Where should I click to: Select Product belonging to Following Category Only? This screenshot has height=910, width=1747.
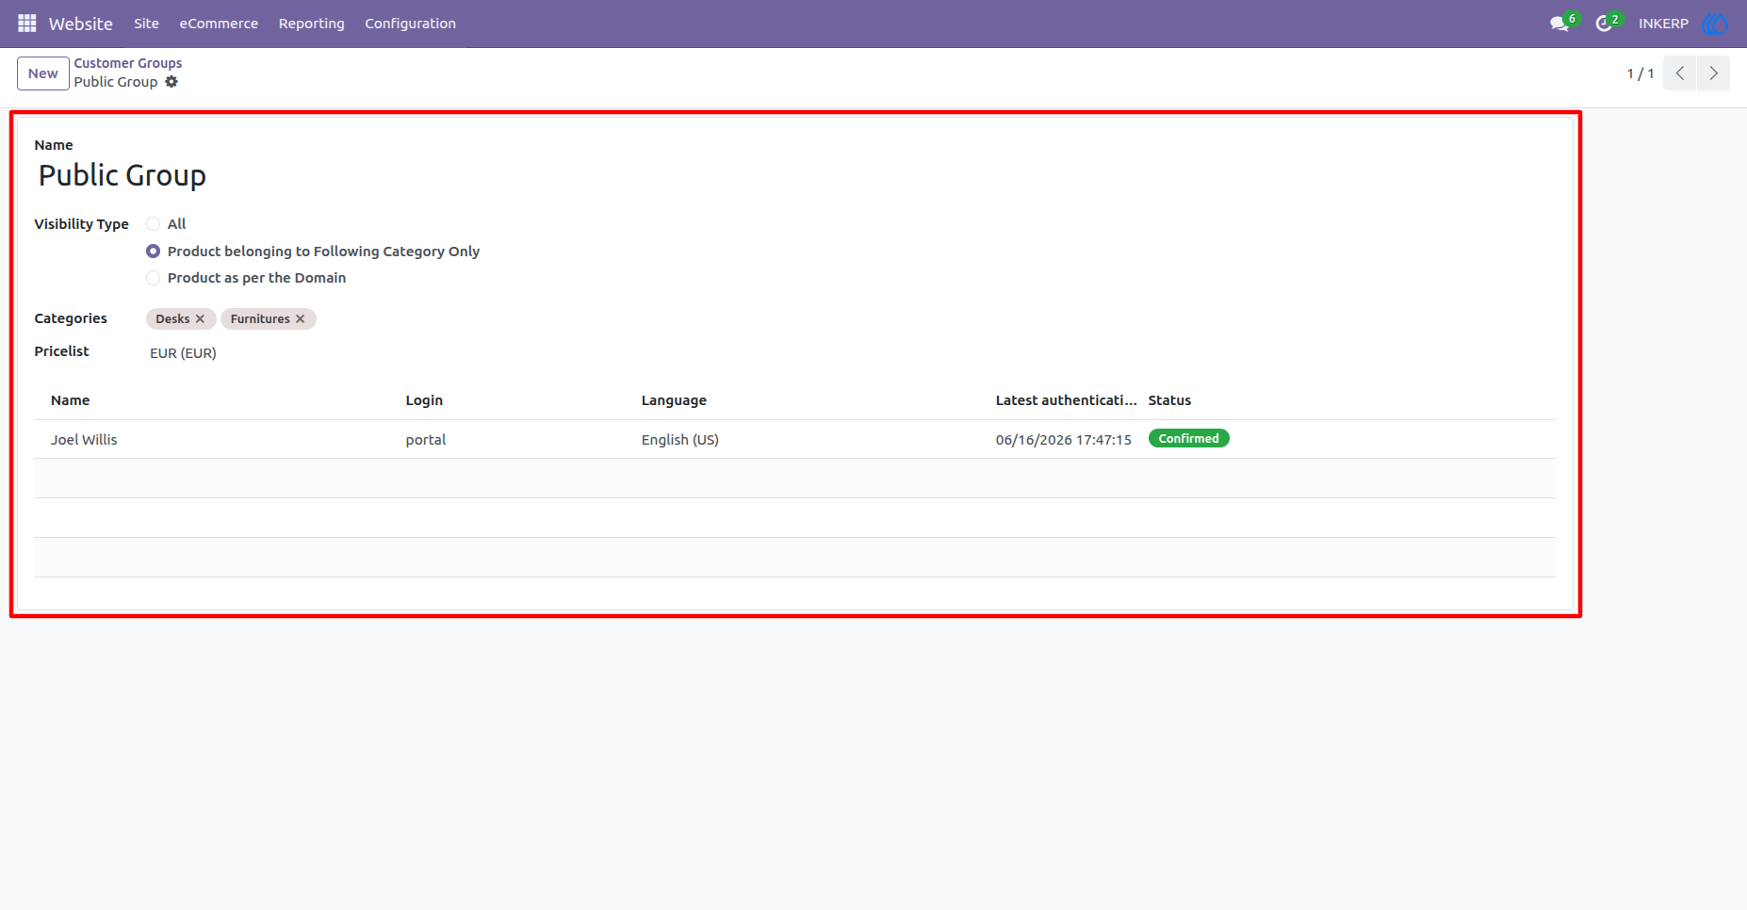point(153,252)
